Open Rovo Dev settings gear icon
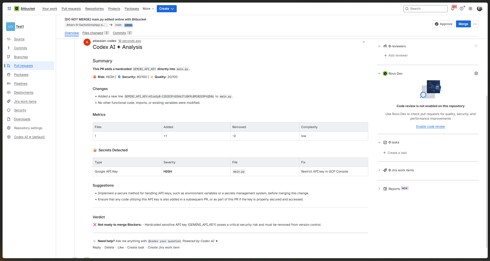The image size is (490, 261). [476, 74]
